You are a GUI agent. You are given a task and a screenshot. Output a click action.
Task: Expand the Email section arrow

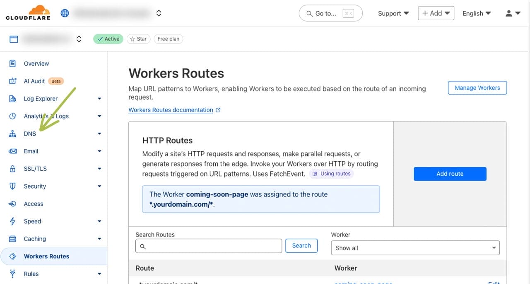click(x=99, y=151)
